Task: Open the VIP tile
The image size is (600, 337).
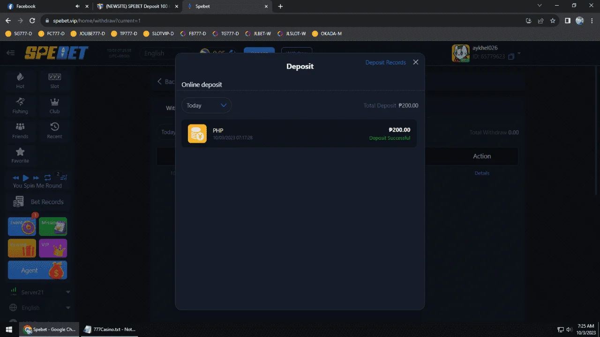Action: point(53,248)
